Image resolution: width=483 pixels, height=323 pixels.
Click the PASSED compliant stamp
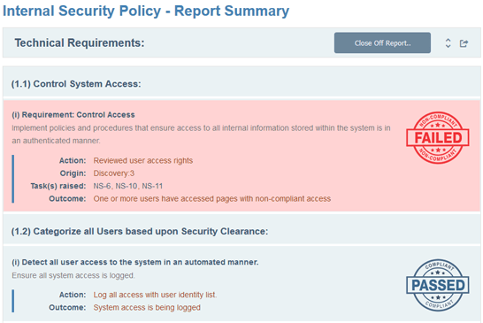[x=438, y=285]
